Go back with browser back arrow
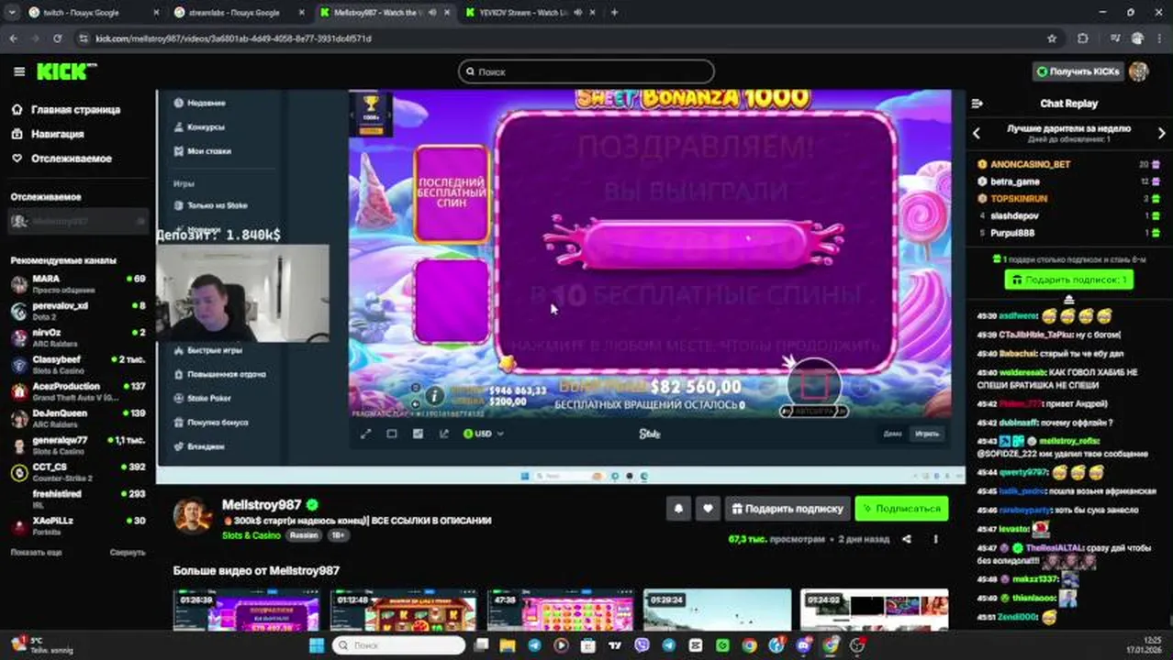Viewport: 1173px width, 660px height. pyautogui.click(x=13, y=38)
